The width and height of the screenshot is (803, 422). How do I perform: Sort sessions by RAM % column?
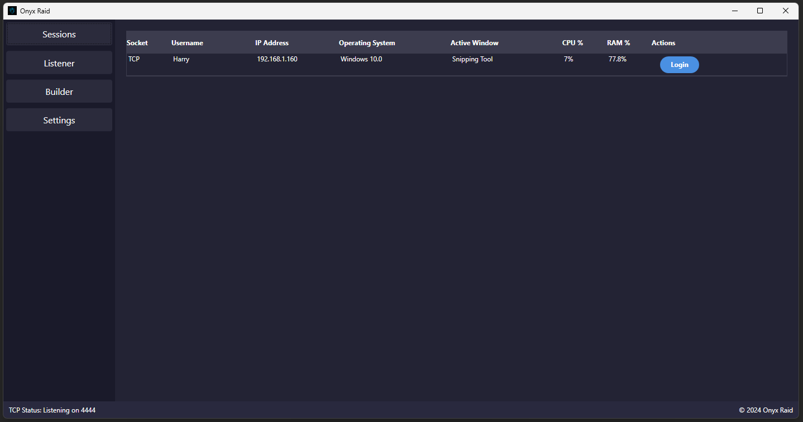pos(618,42)
